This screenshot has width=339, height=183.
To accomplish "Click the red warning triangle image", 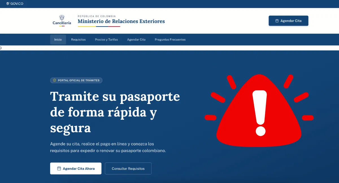I will coord(259,111).
